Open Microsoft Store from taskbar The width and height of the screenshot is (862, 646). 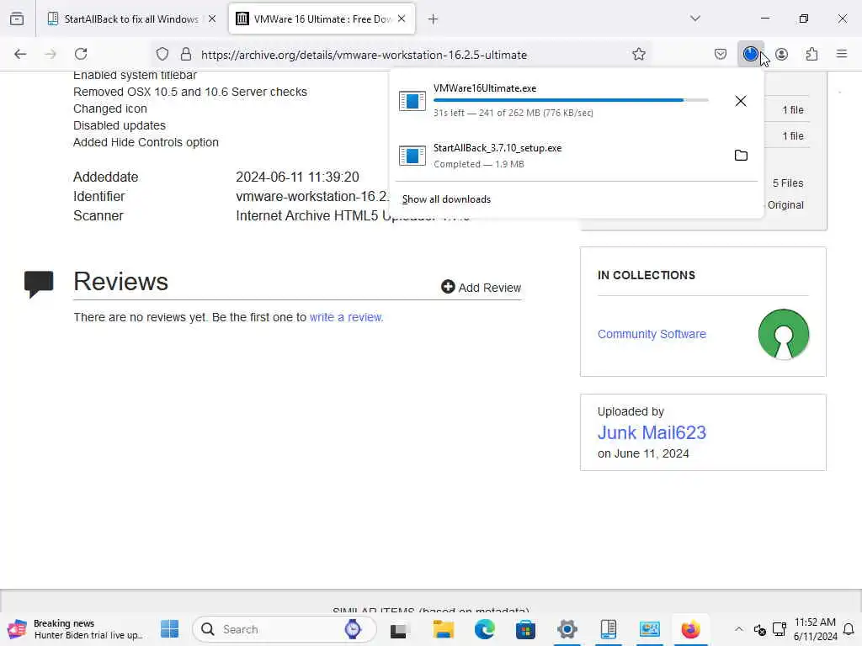click(x=525, y=629)
